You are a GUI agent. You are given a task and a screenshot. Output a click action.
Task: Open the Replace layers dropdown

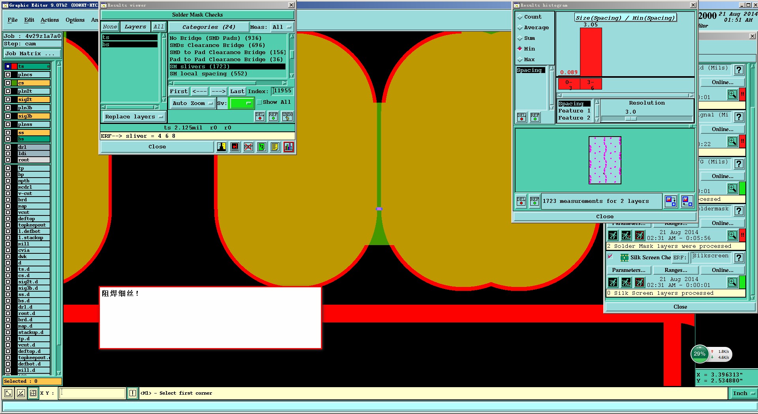(134, 117)
